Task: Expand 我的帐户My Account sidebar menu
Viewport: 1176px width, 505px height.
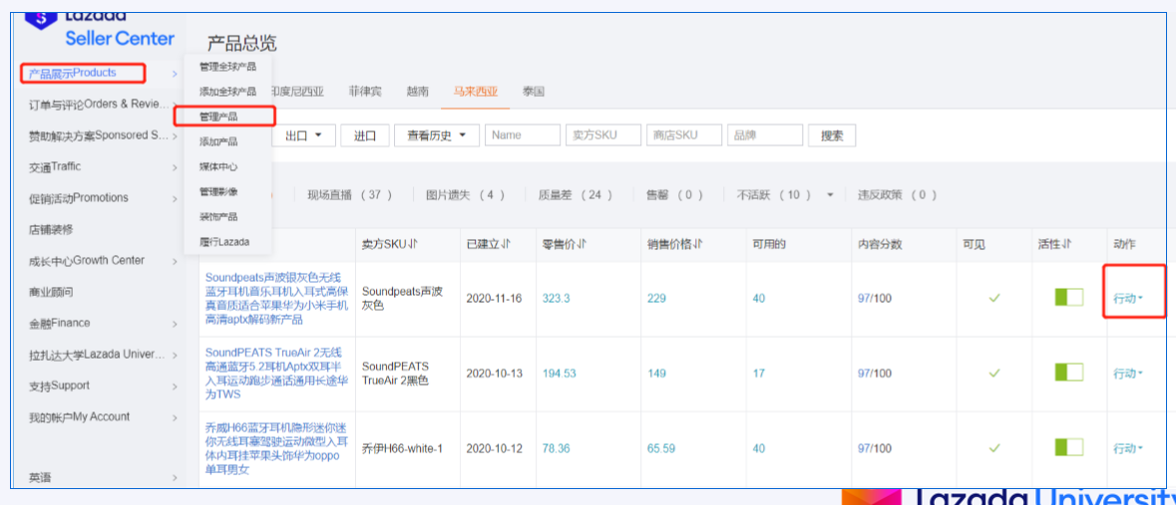Action: point(103,416)
